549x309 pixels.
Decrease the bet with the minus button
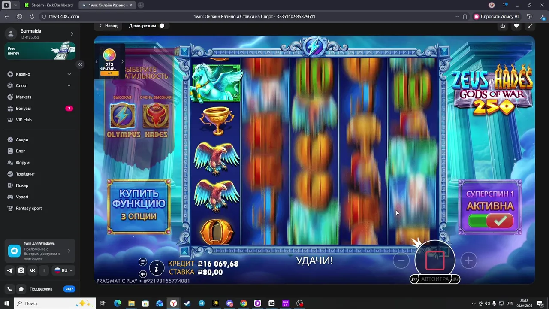tap(401, 260)
